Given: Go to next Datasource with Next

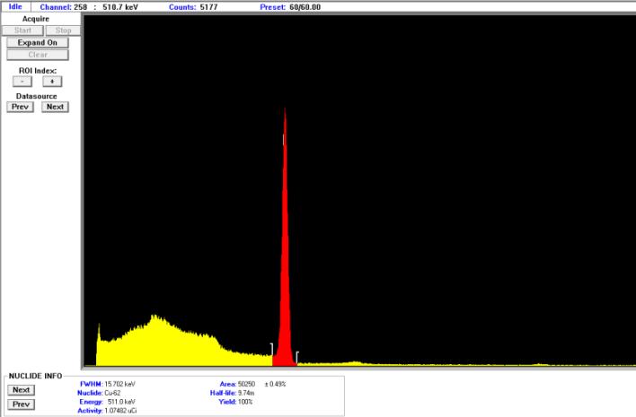Looking at the screenshot, I should (x=55, y=107).
